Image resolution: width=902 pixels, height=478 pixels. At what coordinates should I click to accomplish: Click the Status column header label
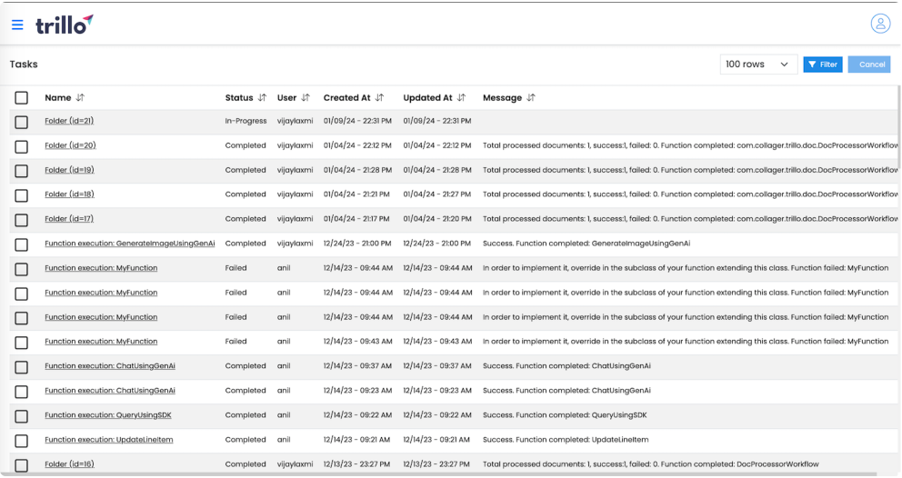(x=239, y=98)
